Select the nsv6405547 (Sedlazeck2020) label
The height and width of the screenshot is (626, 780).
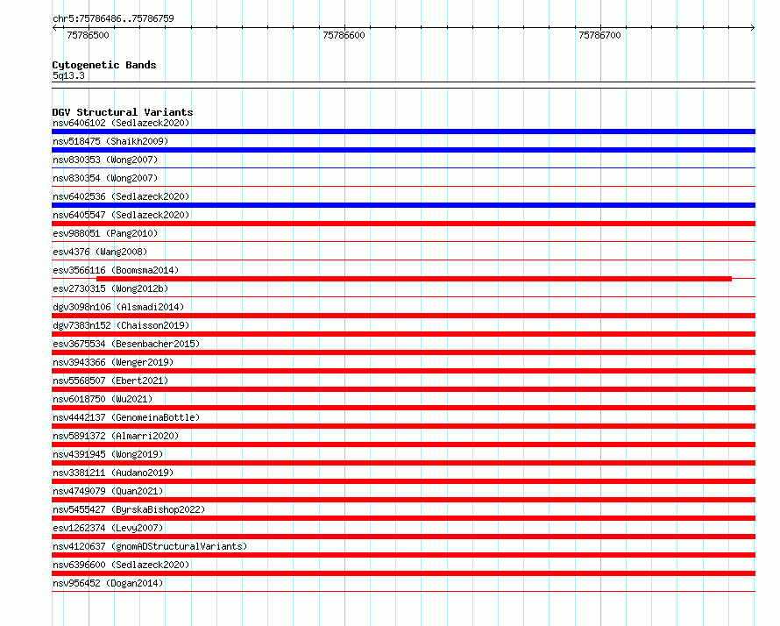(x=121, y=215)
